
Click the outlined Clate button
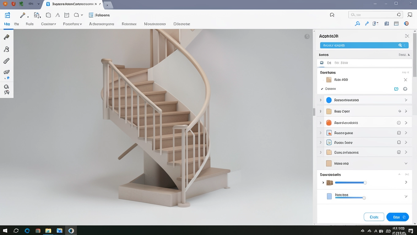374,217
